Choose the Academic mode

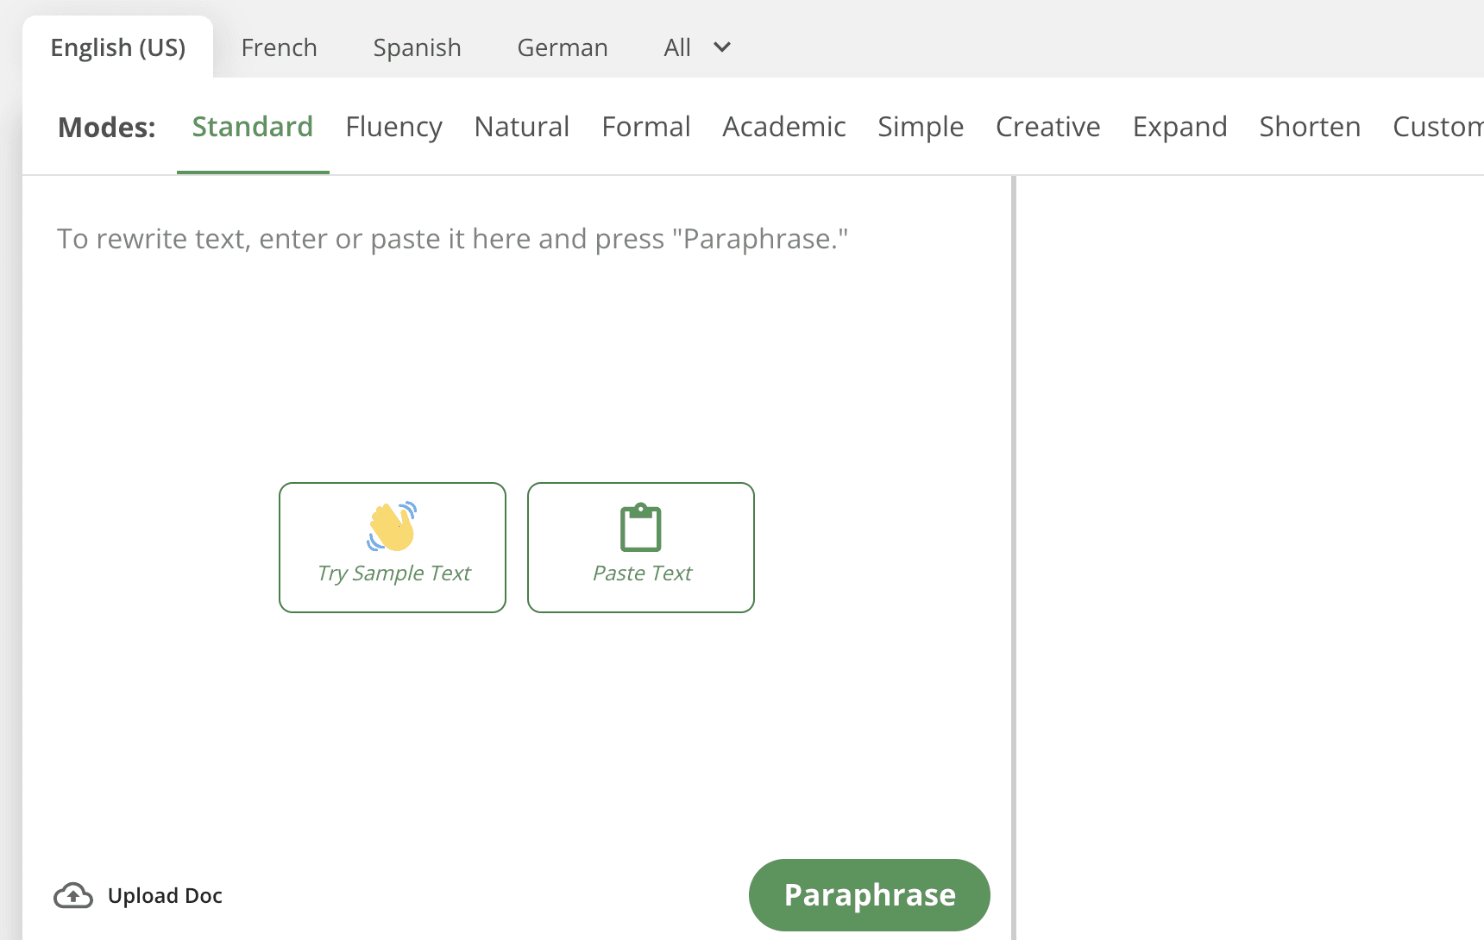pos(784,127)
